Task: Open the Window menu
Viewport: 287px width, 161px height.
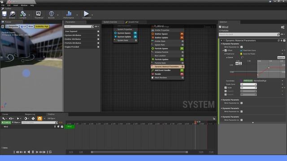Action: coord(24,5)
